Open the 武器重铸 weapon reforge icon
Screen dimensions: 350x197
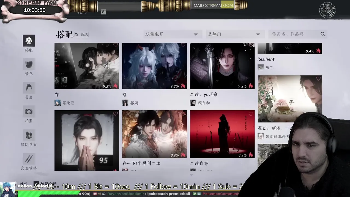(x=29, y=159)
